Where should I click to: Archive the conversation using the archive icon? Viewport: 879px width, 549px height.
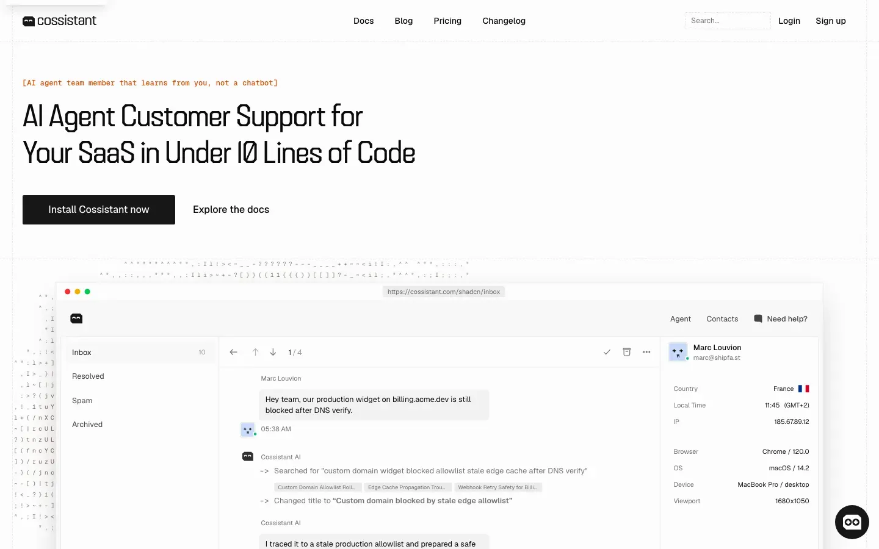point(626,352)
